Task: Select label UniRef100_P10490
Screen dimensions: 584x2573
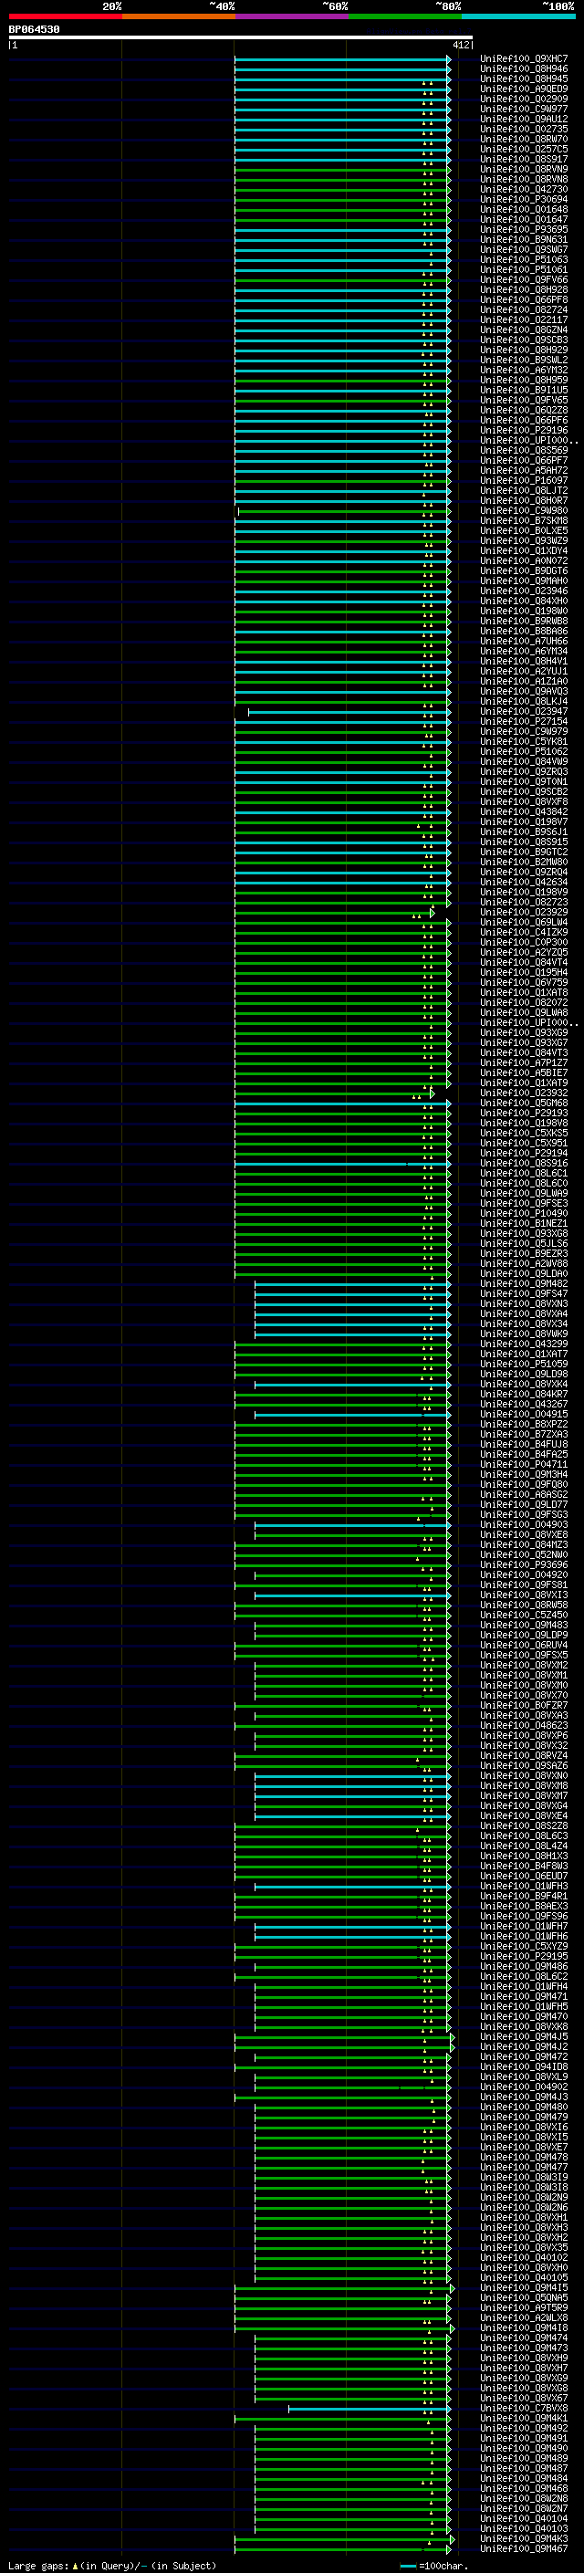Action: coord(523,1213)
